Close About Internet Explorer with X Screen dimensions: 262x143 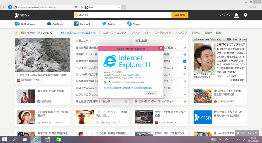(x=161, y=48)
